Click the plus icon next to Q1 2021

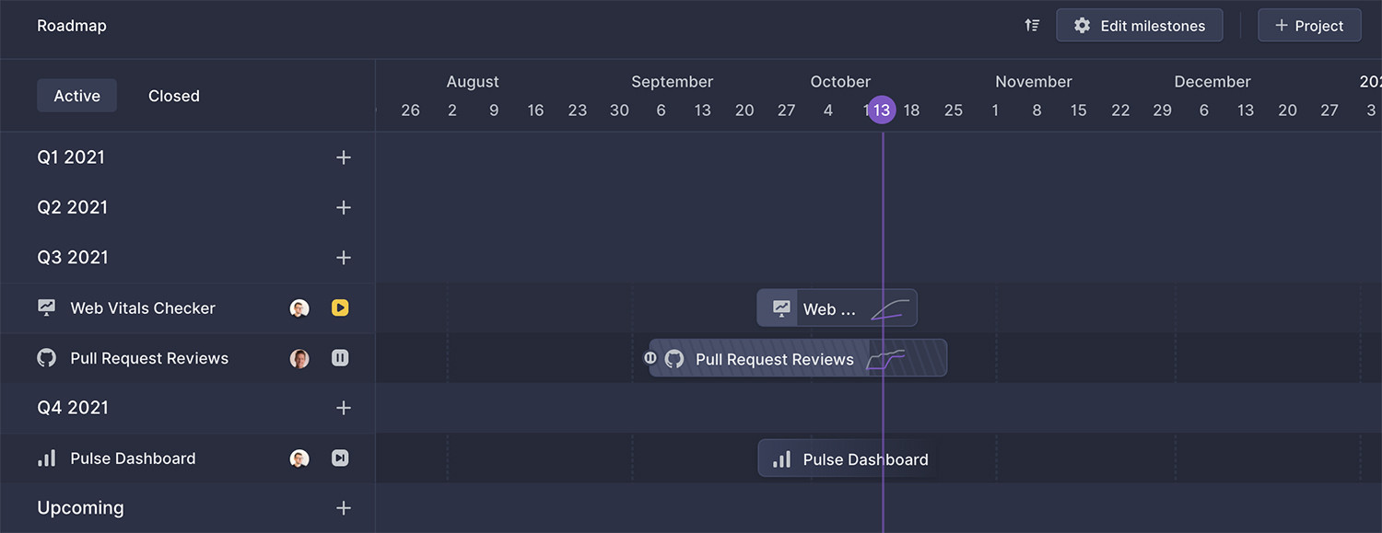[343, 156]
